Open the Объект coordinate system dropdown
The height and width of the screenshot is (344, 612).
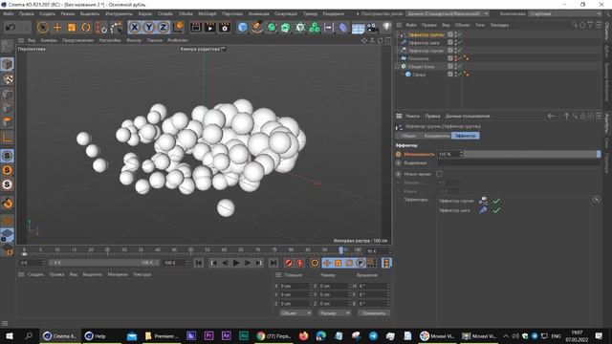click(x=295, y=313)
